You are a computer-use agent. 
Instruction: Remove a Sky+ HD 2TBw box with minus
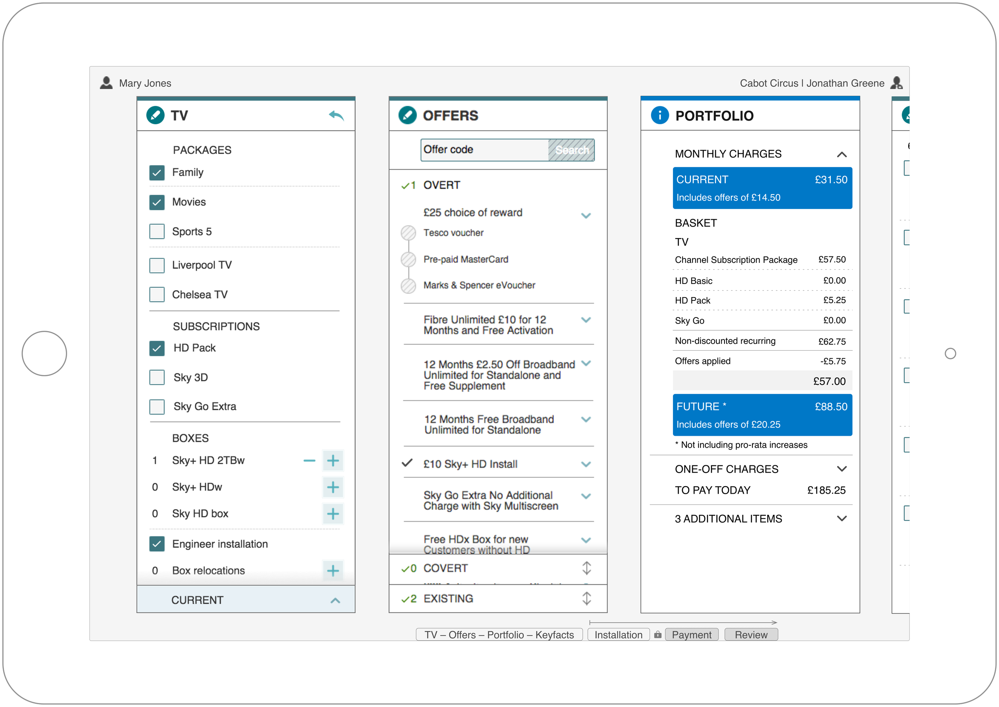point(309,461)
